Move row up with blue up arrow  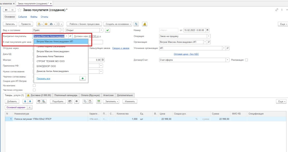coord(25,101)
